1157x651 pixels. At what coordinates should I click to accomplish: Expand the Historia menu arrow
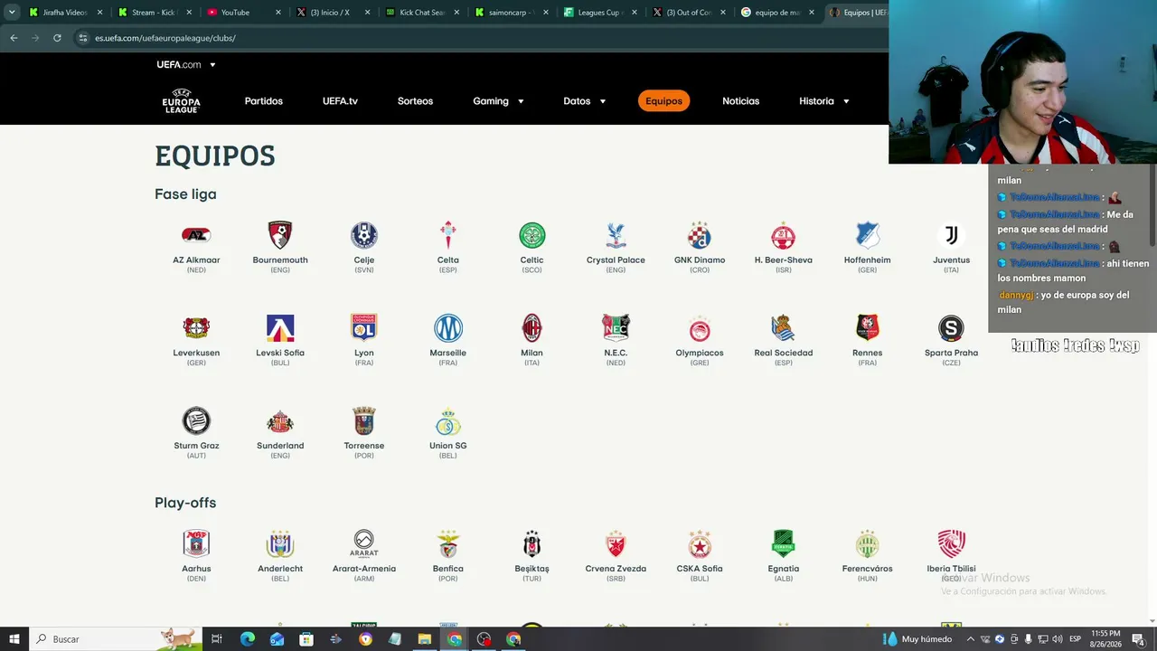[x=846, y=101]
